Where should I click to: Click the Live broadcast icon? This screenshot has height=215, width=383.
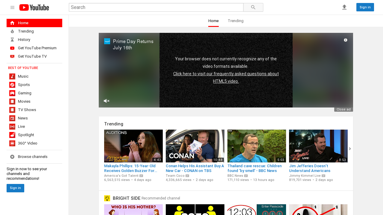coord(12,127)
